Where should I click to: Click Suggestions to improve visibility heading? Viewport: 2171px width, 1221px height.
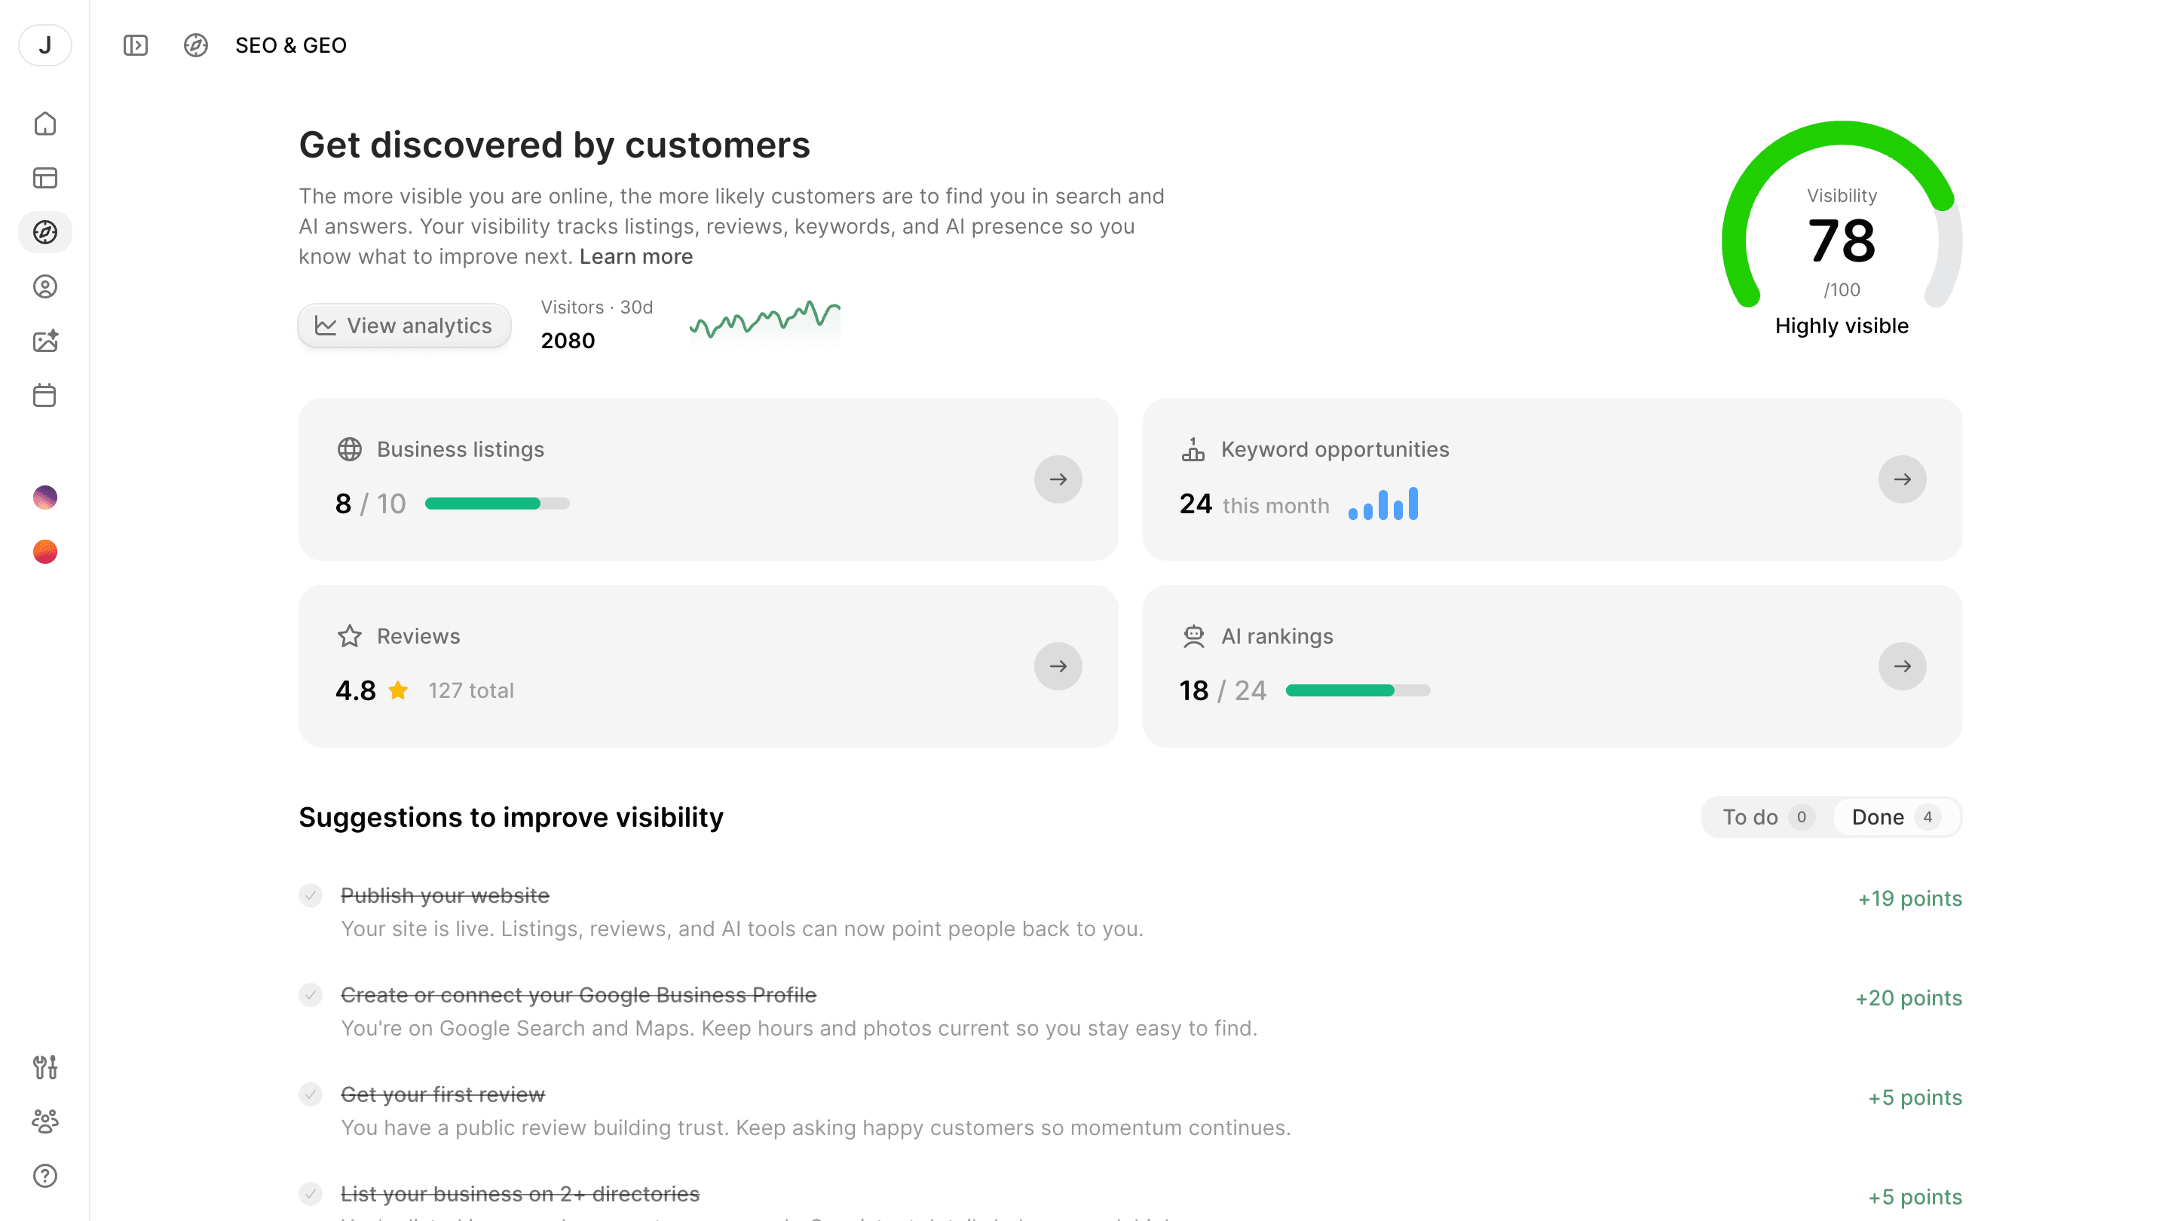click(x=511, y=817)
